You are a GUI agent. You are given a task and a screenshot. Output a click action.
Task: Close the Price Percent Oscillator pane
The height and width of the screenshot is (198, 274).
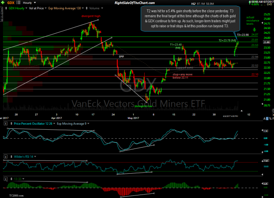[x=6, y=124]
